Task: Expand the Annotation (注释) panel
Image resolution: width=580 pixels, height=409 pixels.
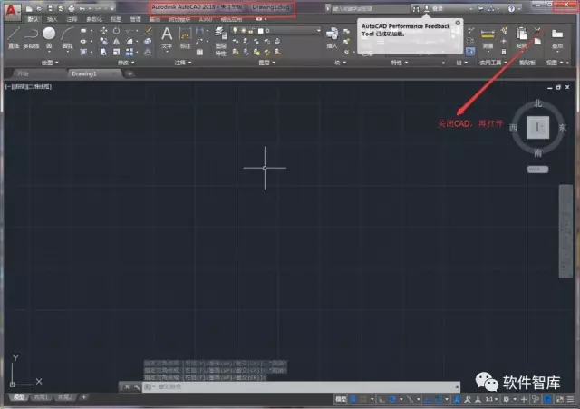Action: pos(183,63)
